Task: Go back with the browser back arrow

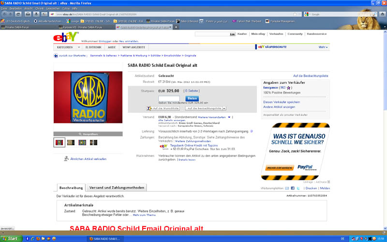Action: tap(5, 14)
